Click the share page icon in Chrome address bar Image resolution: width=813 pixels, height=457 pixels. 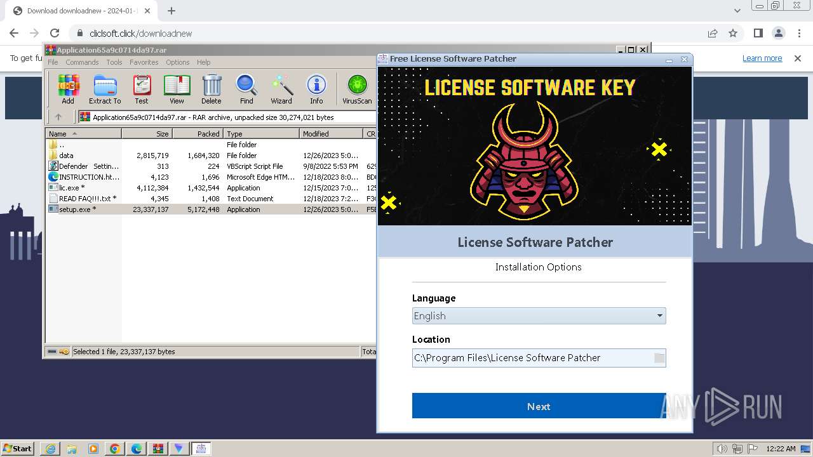click(713, 33)
